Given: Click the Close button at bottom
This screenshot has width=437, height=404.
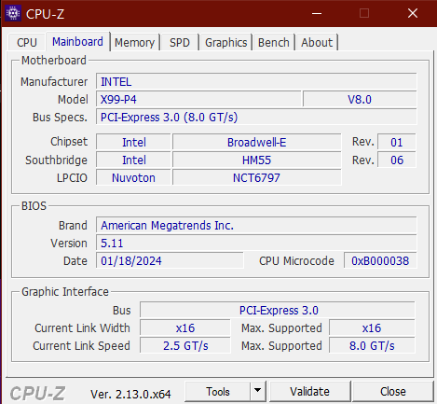Looking at the screenshot, I should point(393,391).
